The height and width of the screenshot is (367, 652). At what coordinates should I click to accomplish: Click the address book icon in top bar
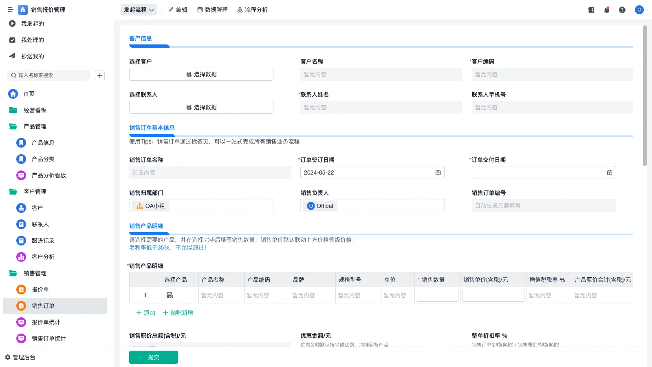590,10
